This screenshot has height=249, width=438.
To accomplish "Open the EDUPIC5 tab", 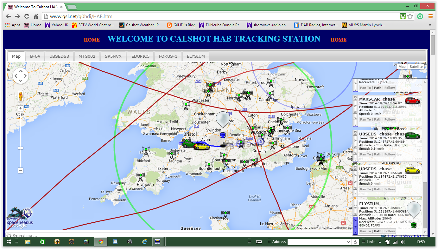I will point(141,56).
